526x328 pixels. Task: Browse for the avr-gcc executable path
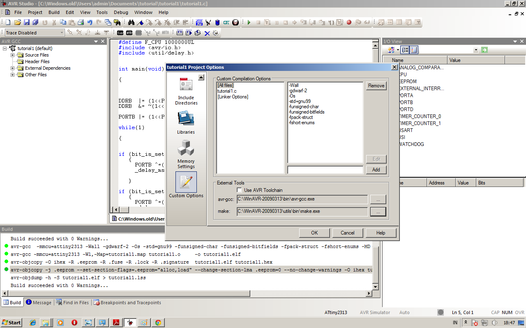point(378,199)
